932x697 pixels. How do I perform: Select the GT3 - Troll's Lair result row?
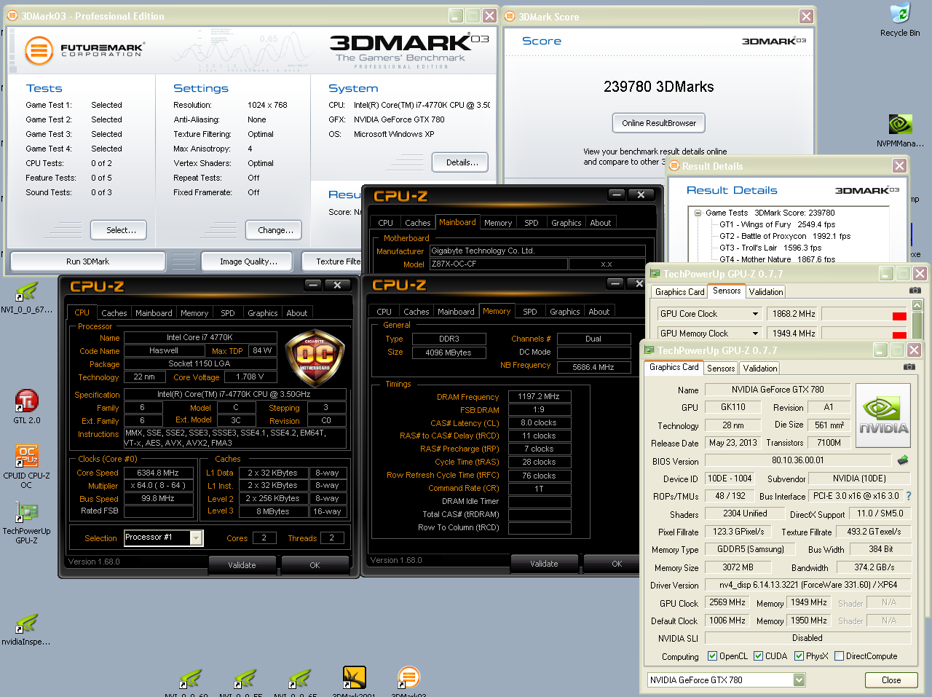click(x=770, y=248)
